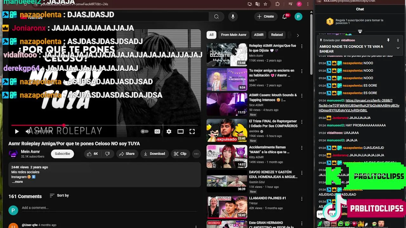406x228 pixels.
Task: Open ASMR Casero Mouth Sounds thumbnail
Action: click(x=227, y=104)
